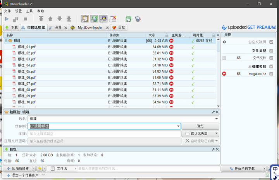This screenshot has height=180, width=279.
Task: Uncheck the mega.co.nz host checkbox
Action: [271, 74]
